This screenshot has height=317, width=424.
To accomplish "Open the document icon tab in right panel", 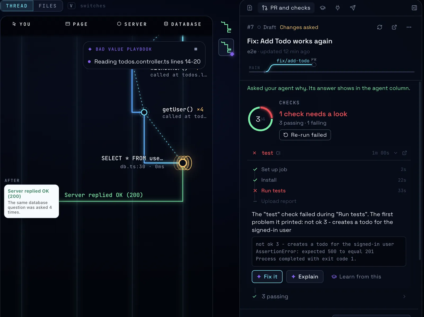I will pos(250,8).
